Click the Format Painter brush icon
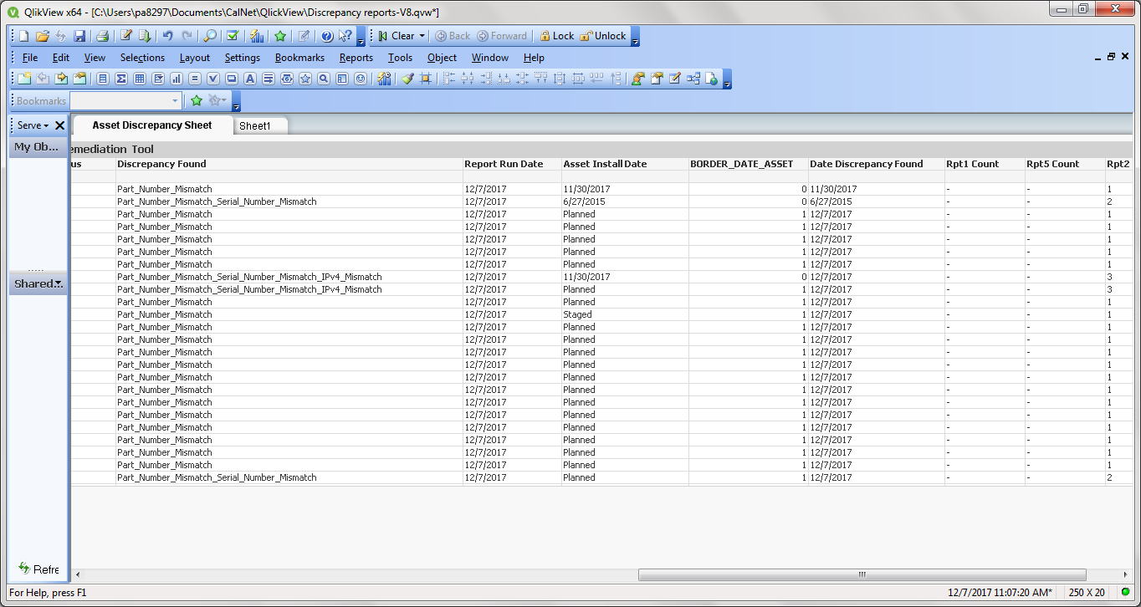 pos(407,79)
